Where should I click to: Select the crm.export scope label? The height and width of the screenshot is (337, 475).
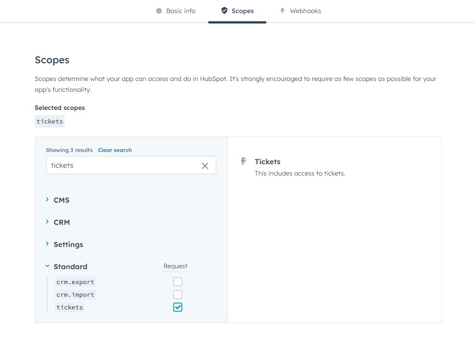pos(75,282)
